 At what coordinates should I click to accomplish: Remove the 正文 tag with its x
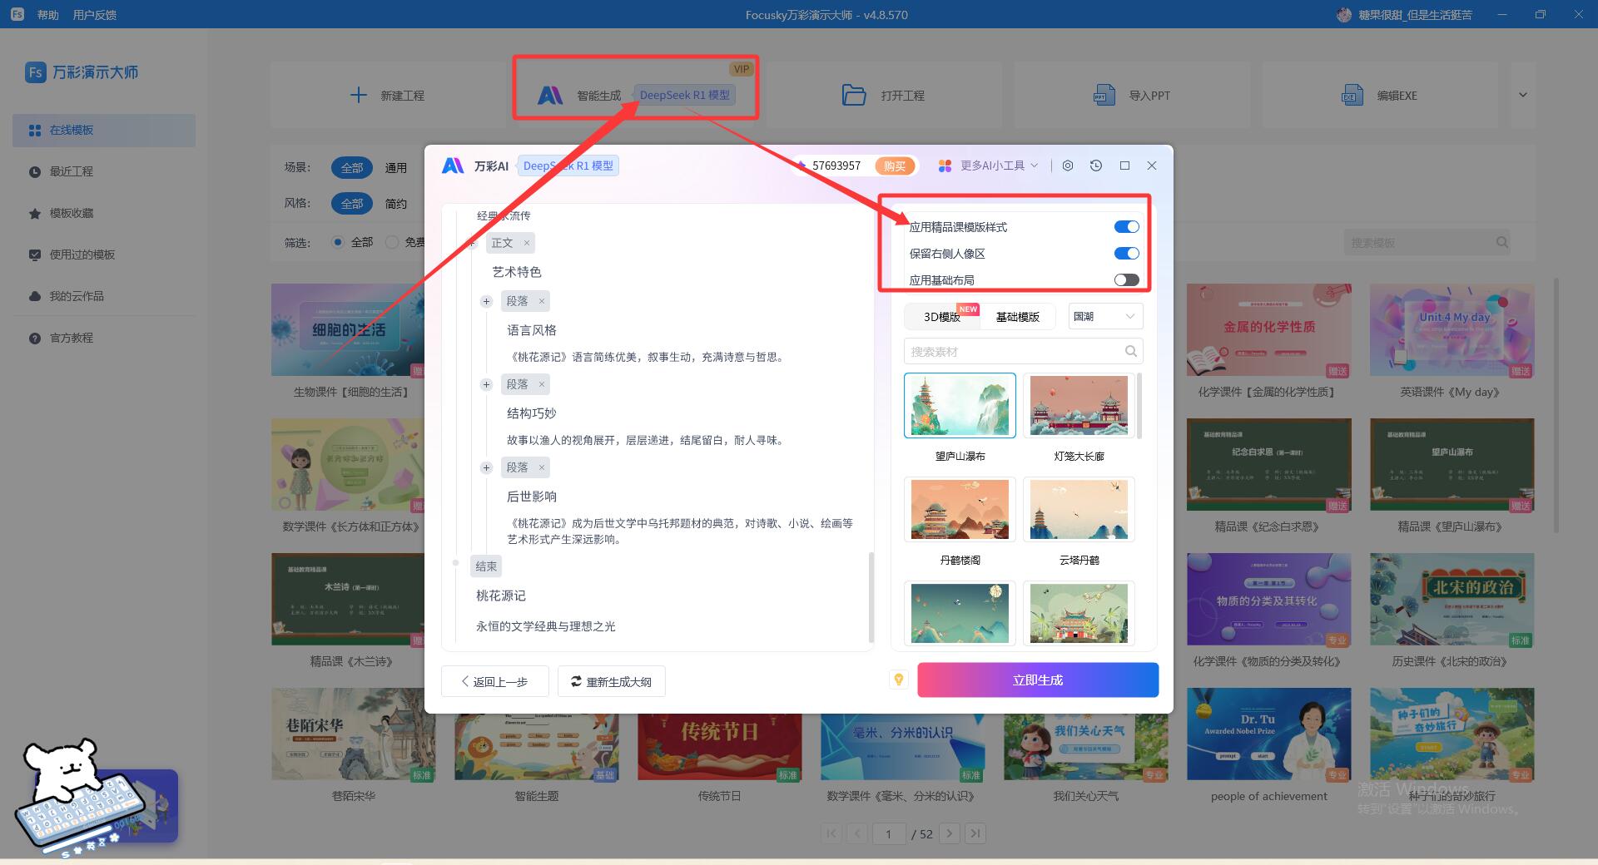pyautogui.click(x=526, y=243)
